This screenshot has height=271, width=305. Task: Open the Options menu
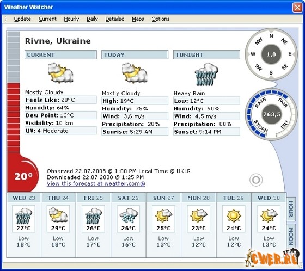point(161,19)
